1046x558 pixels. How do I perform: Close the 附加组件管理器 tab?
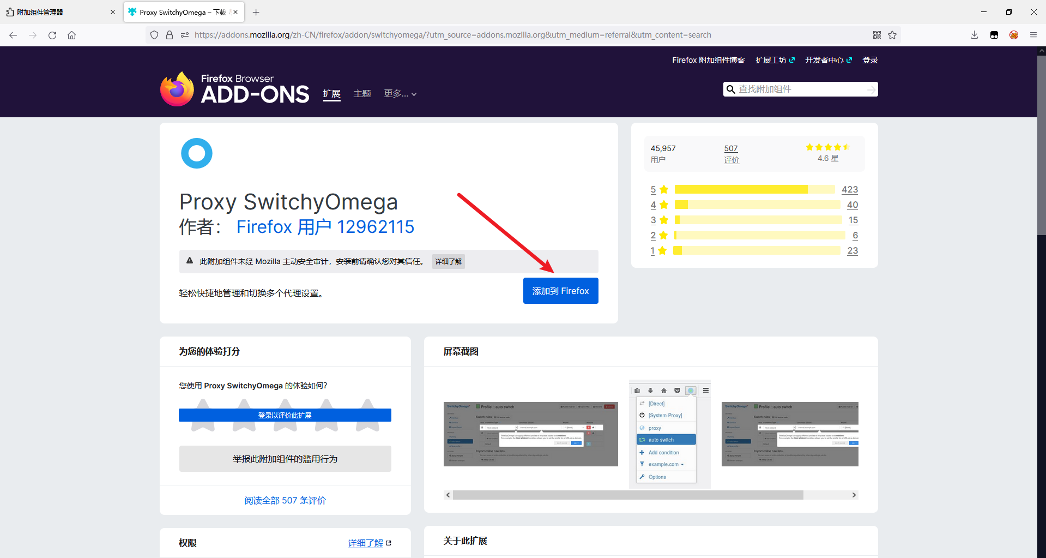coord(113,12)
